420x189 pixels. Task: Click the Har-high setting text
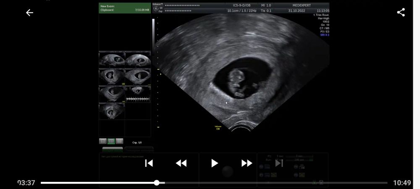323,18
